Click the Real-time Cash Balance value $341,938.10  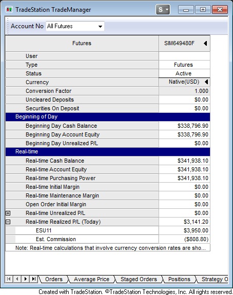coord(193,161)
